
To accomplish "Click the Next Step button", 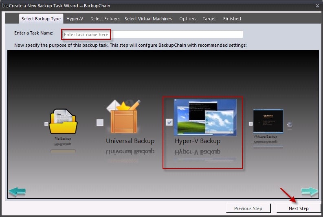I will coord(299,208).
